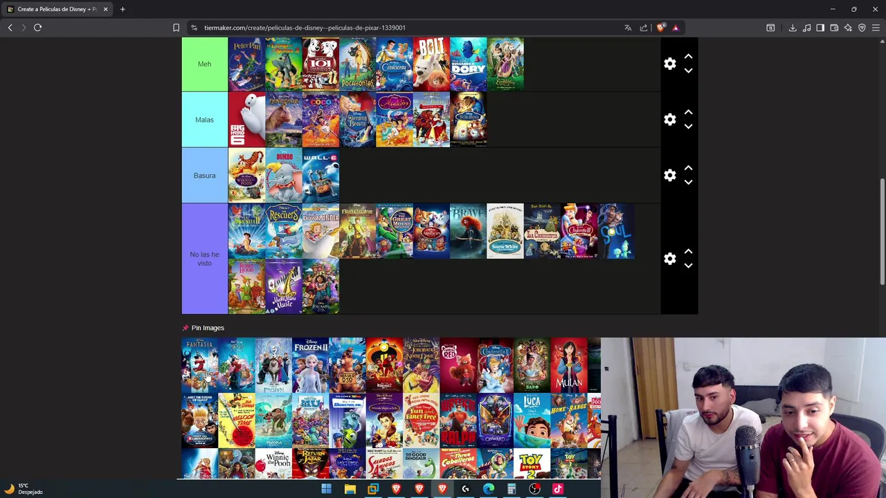Screen dimensions: 886x498
Task: Select the Peter Pan poster in Meh
Action: (246, 64)
